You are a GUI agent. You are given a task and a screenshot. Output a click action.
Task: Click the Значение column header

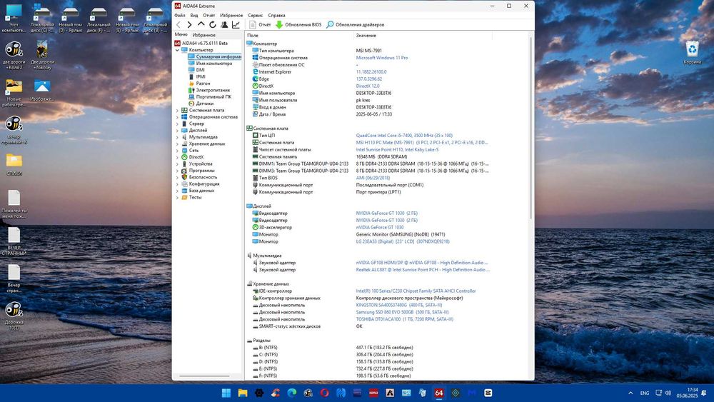click(x=366, y=36)
